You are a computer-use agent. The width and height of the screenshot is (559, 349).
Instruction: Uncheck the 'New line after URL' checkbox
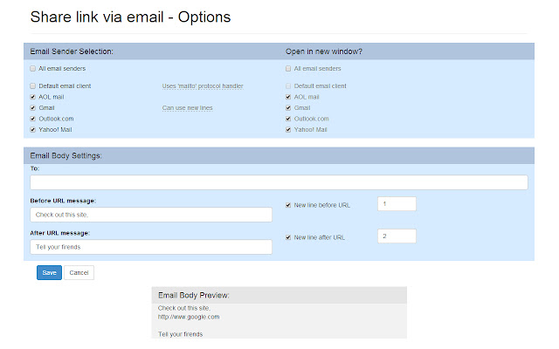[289, 237]
